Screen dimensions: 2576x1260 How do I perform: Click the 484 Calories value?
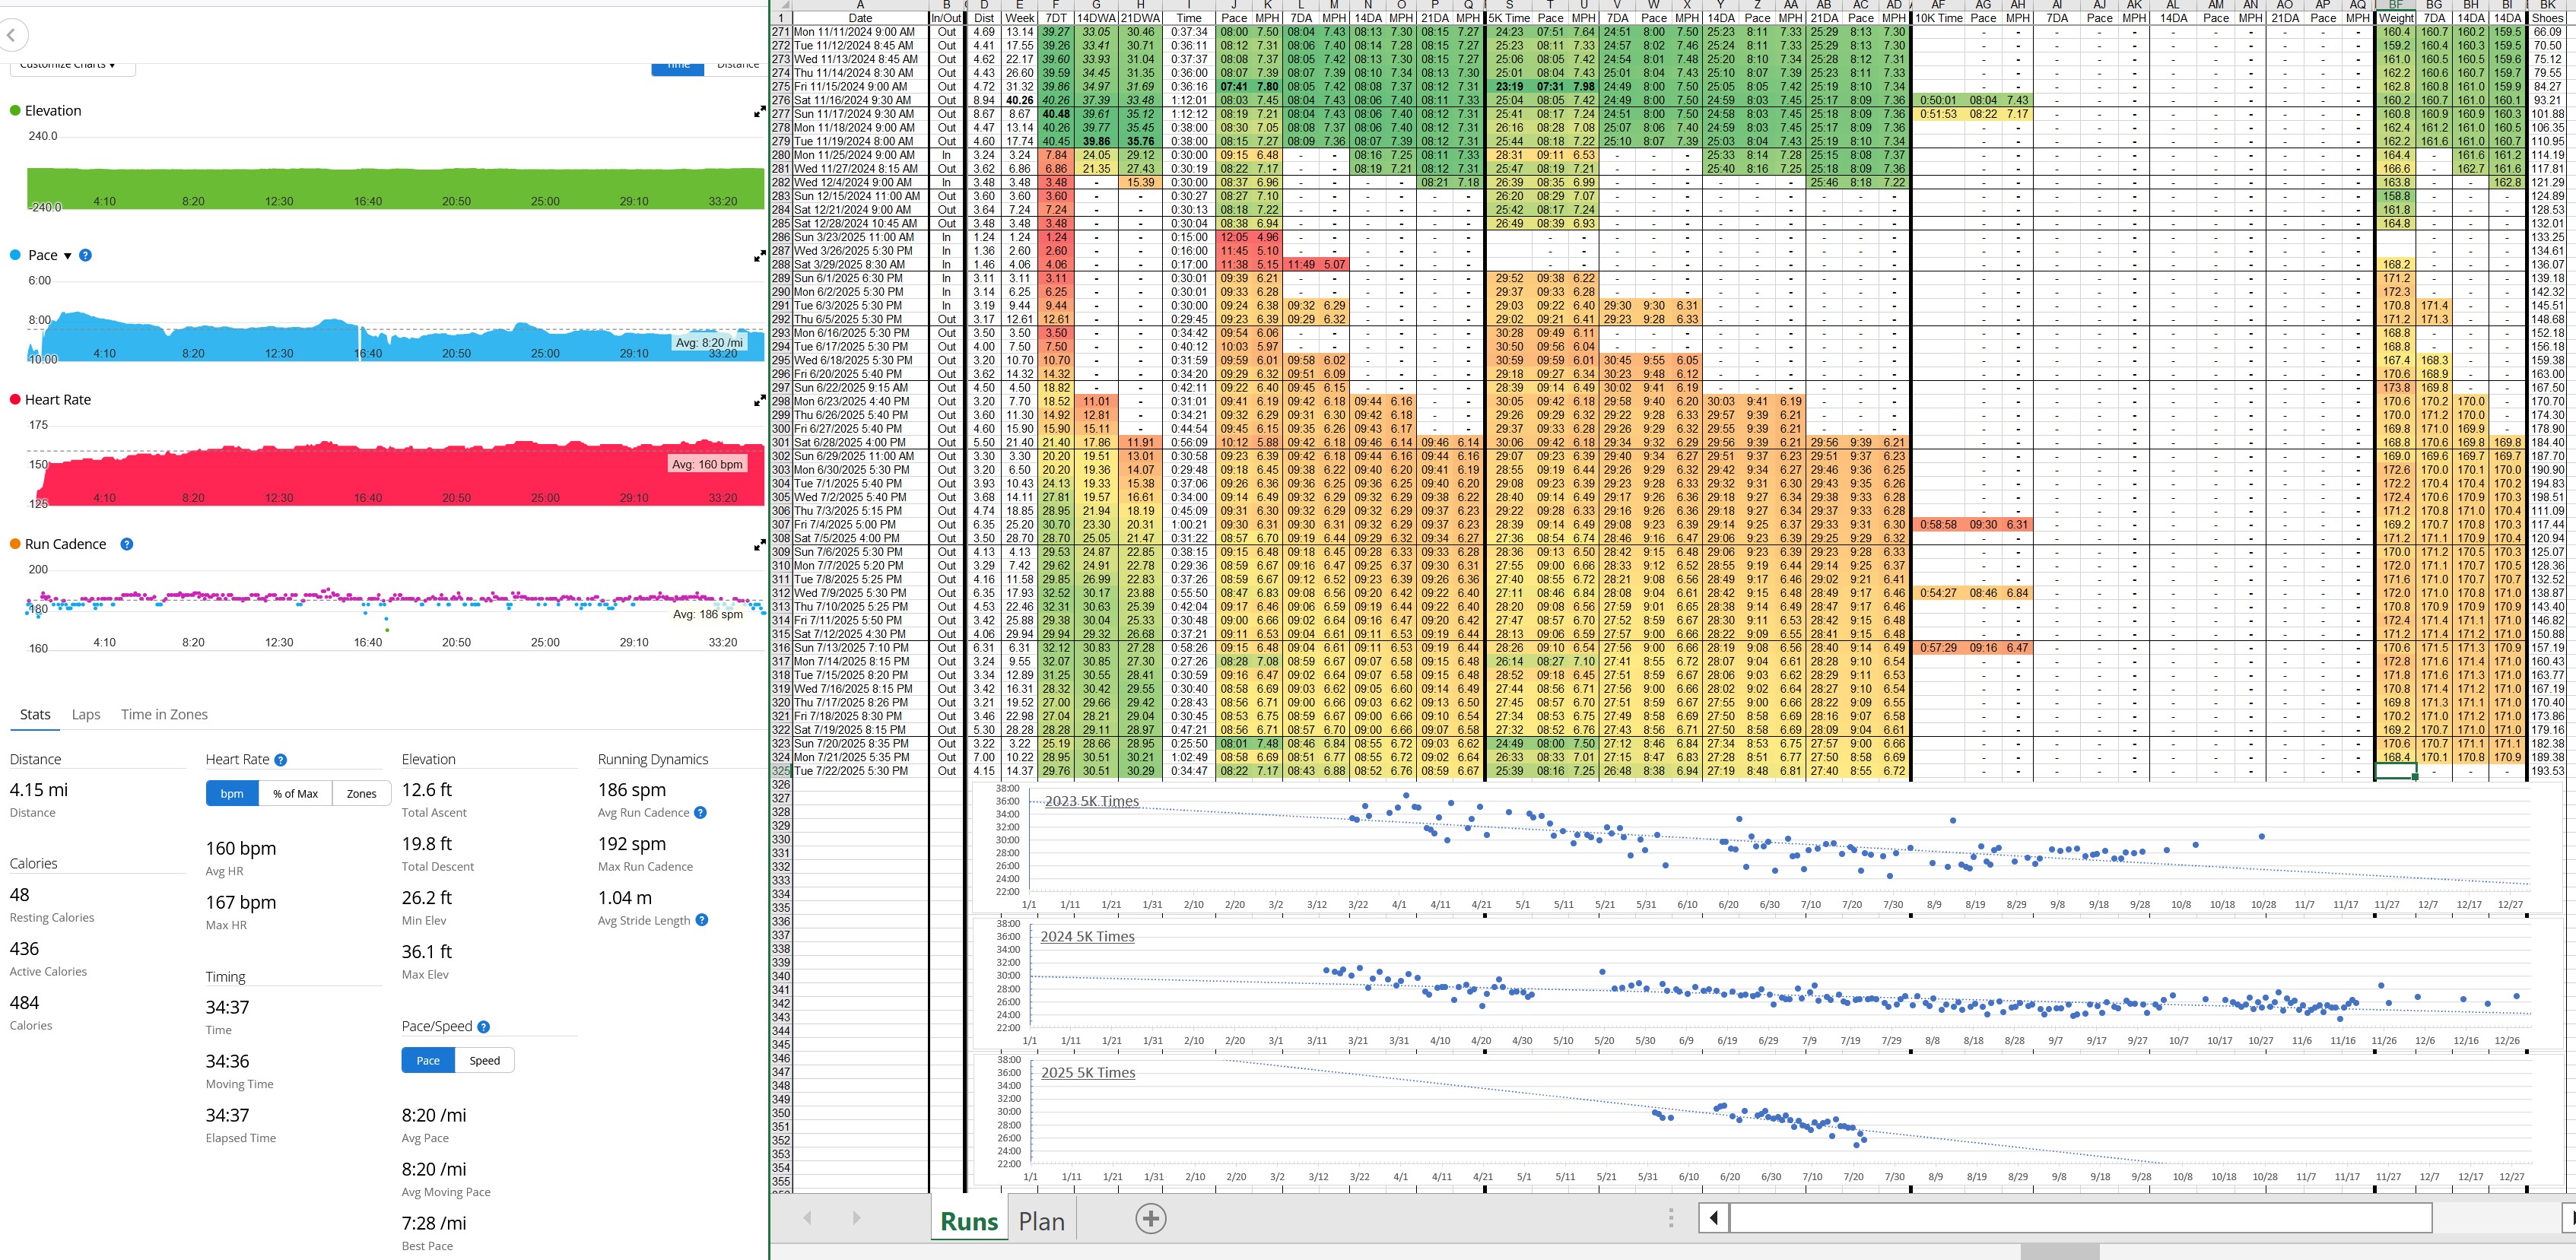(24, 1003)
